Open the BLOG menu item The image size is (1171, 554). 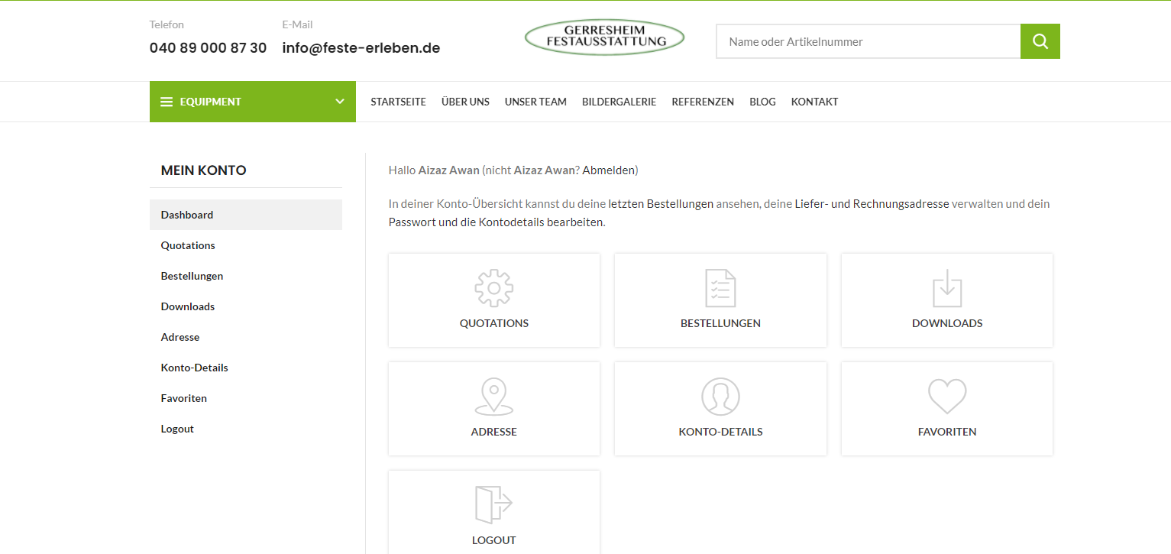click(x=762, y=102)
